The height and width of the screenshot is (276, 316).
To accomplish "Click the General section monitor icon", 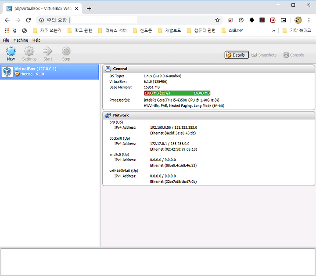I will point(108,69).
